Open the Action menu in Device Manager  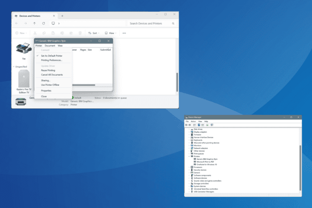coord(193,122)
